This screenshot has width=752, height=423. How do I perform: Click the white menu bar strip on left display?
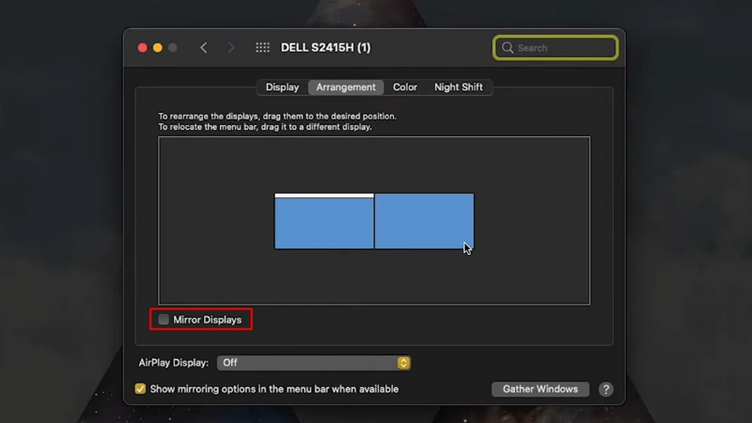point(324,196)
